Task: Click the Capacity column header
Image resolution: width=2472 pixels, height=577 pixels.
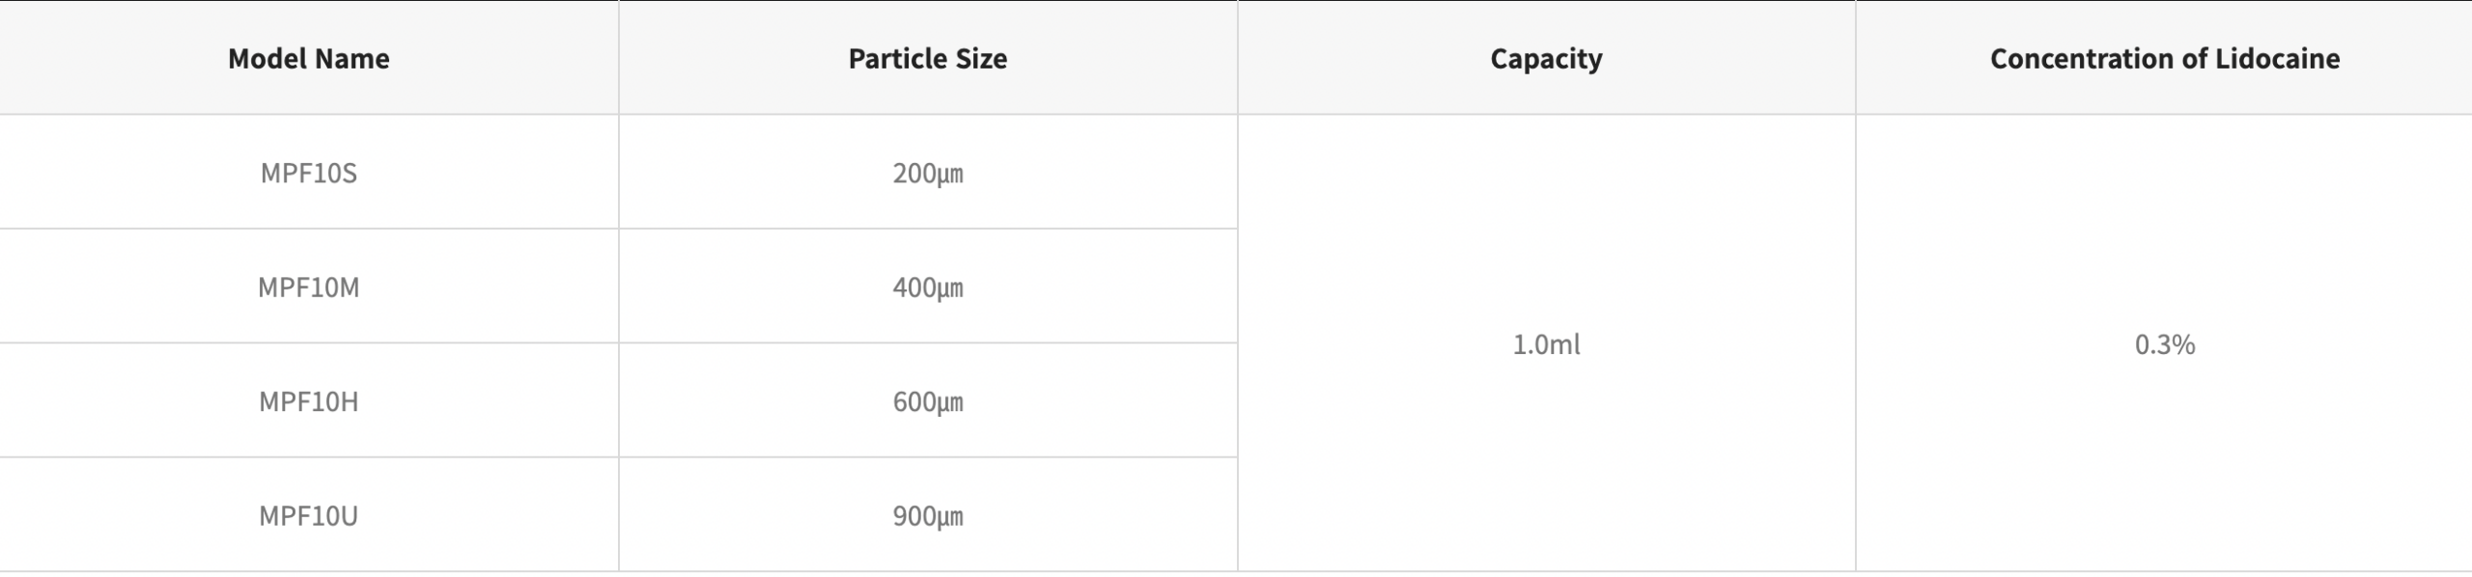Action: coord(1546,59)
